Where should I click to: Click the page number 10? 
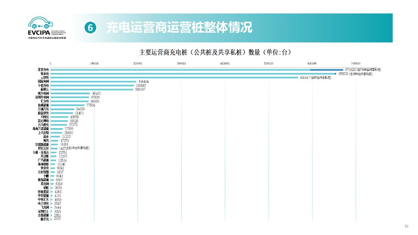[x=407, y=226]
